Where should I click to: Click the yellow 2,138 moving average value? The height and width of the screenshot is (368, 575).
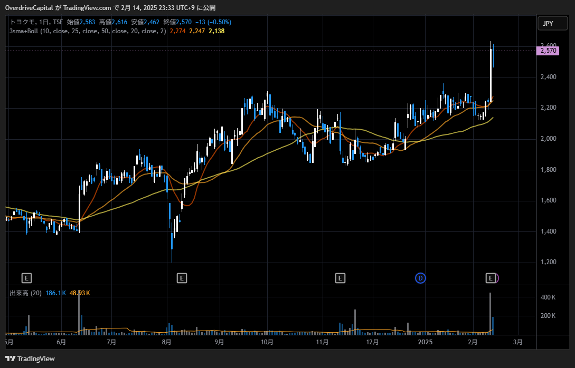tap(216, 31)
